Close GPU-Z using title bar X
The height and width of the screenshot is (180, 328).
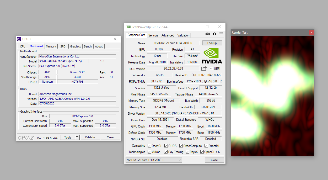coord(219,27)
